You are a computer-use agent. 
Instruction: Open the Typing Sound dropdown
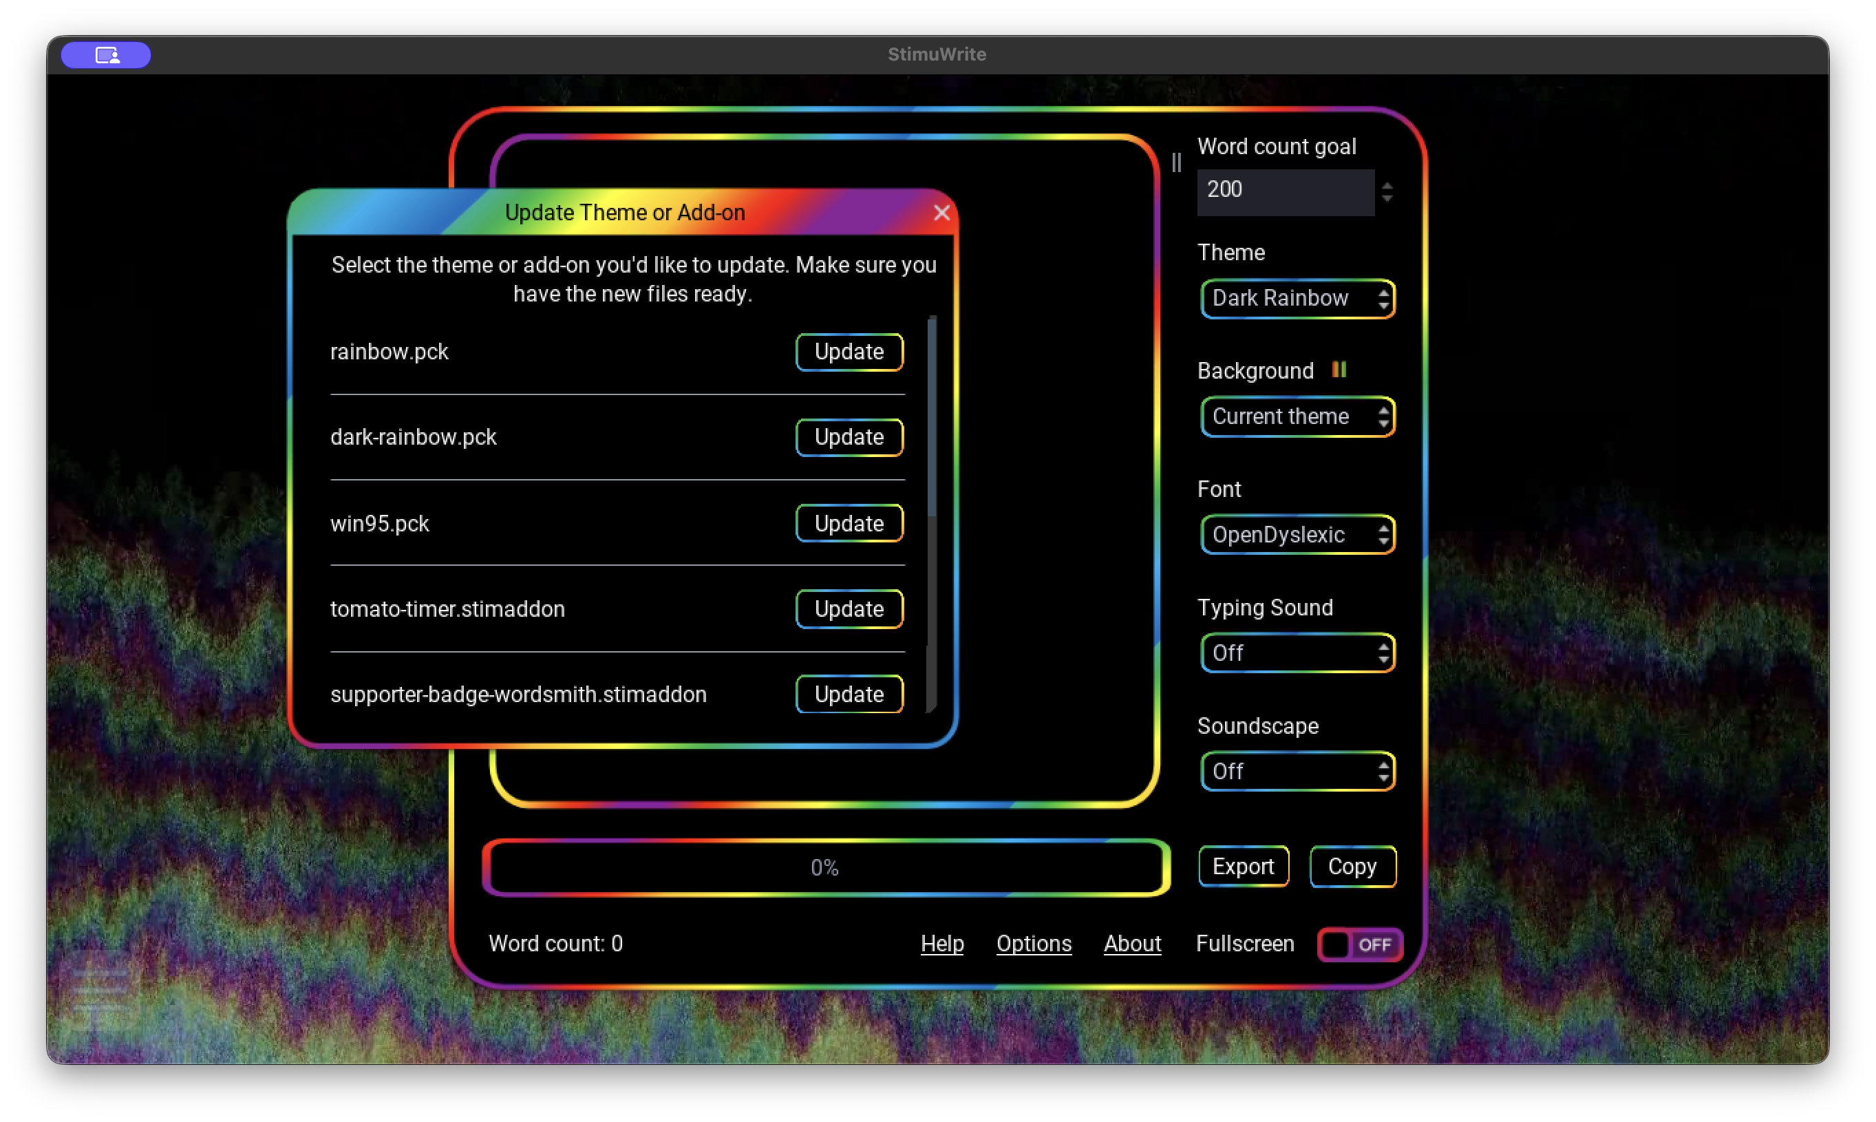[1297, 653]
